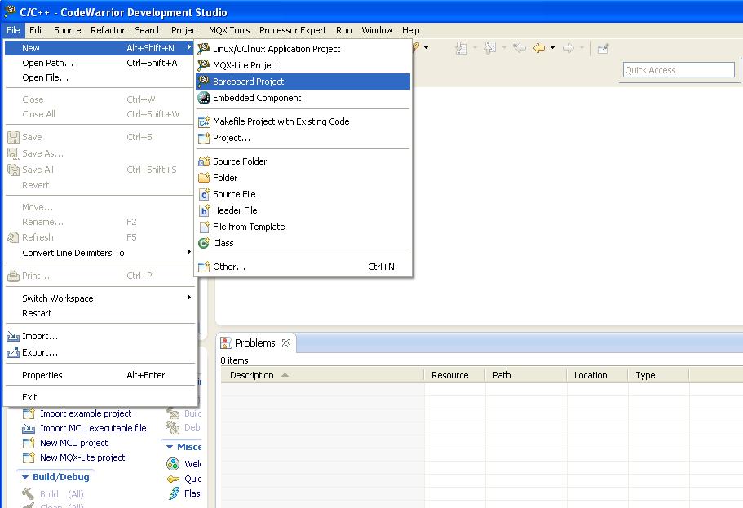The image size is (743, 508).
Task: Click the Source Folder icon
Action: click(204, 161)
